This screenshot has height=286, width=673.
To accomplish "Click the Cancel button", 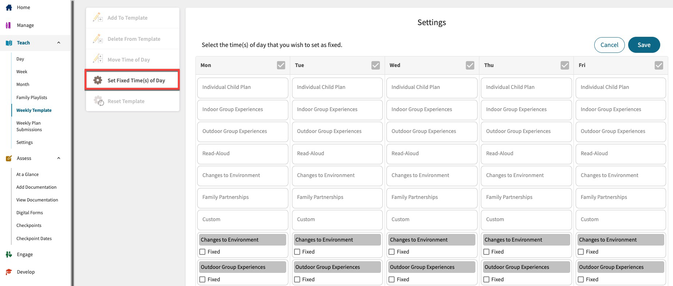I will point(609,45).
